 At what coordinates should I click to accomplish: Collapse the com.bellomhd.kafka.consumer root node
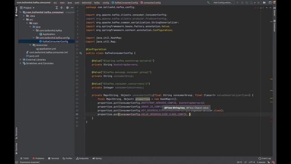click(20, 12)
